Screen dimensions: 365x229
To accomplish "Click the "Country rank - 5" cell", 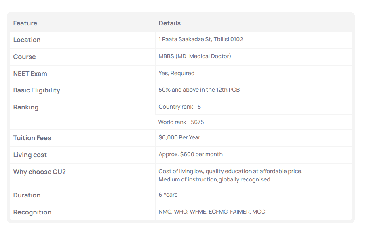I will pos(179,107).
